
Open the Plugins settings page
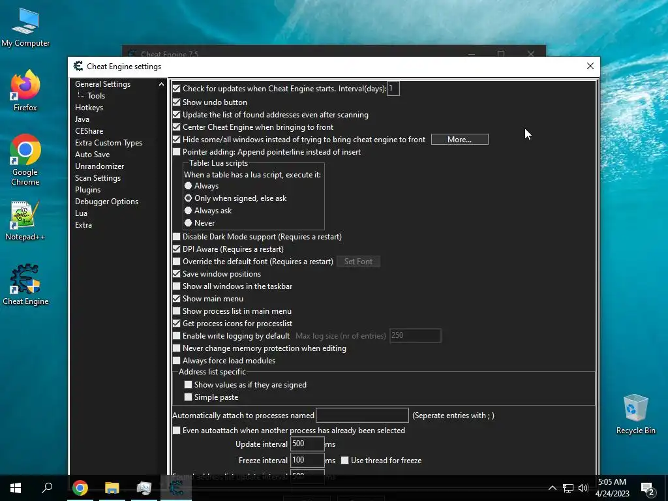tap(88, 190)
